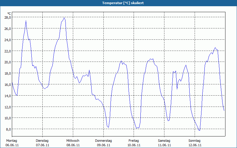This screenshot has height=148, width=237.
Task: Click the °C unit label
Action: 9,14
